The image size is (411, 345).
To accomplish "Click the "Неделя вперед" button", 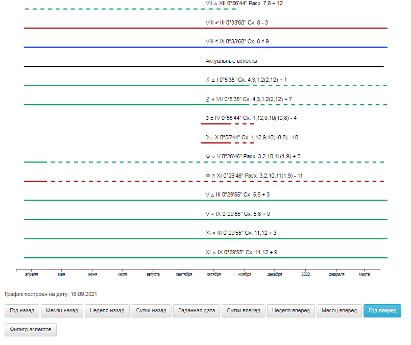I will [x=291, y=310].
